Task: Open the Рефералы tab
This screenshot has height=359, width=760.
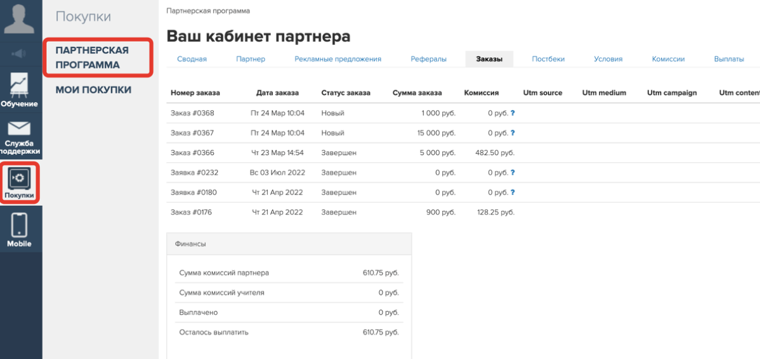Action: pos(428,59)
